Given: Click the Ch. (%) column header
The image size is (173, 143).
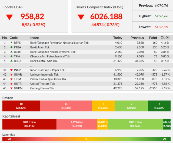Looking at the screenshot, I should [165, 38].
